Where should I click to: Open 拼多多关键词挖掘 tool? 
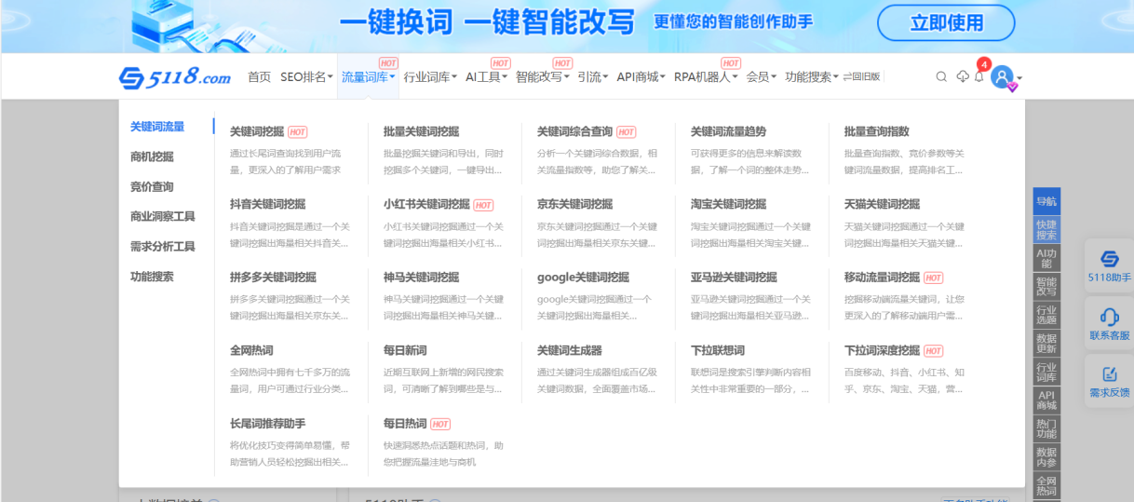[273, 277]
